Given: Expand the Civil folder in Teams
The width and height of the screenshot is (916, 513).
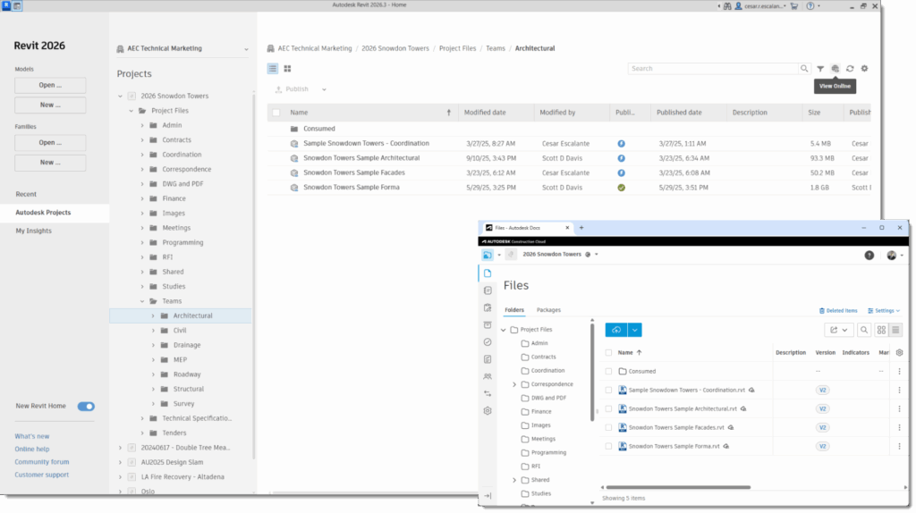Looking at the screenshot, I should click(154, 331).
